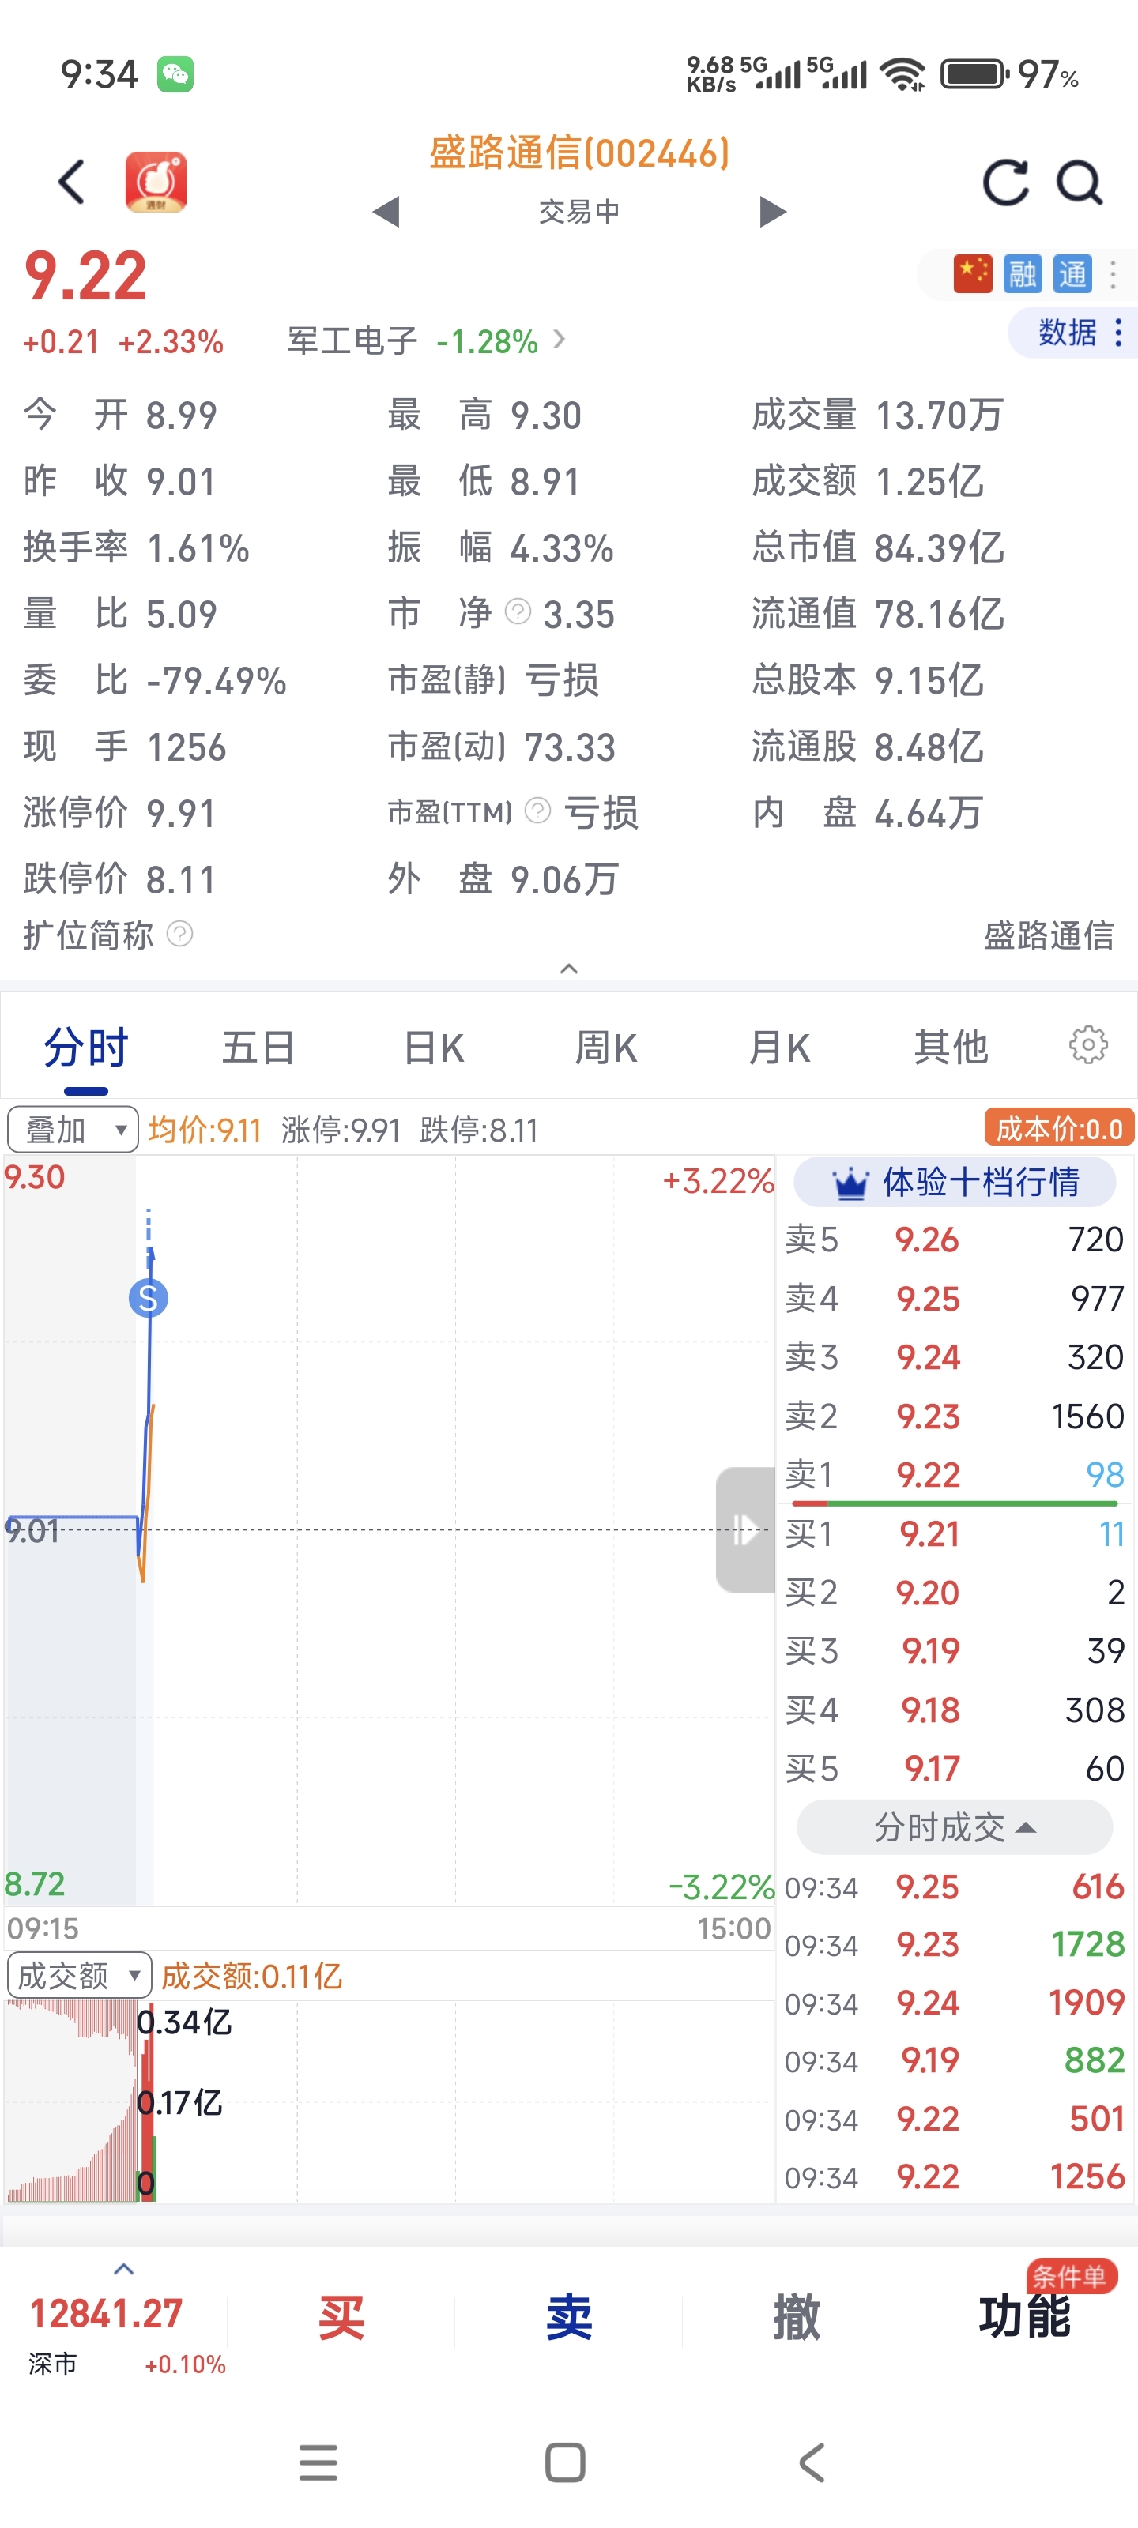The image size is (1138, 2528).
Task: Open chart settings gear icon
Action: [1088, 1045]
